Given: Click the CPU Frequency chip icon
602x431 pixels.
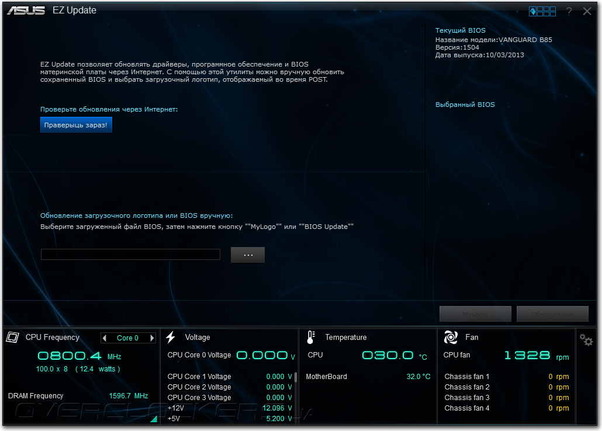Looking at the screenshot, I should point(12,338).
